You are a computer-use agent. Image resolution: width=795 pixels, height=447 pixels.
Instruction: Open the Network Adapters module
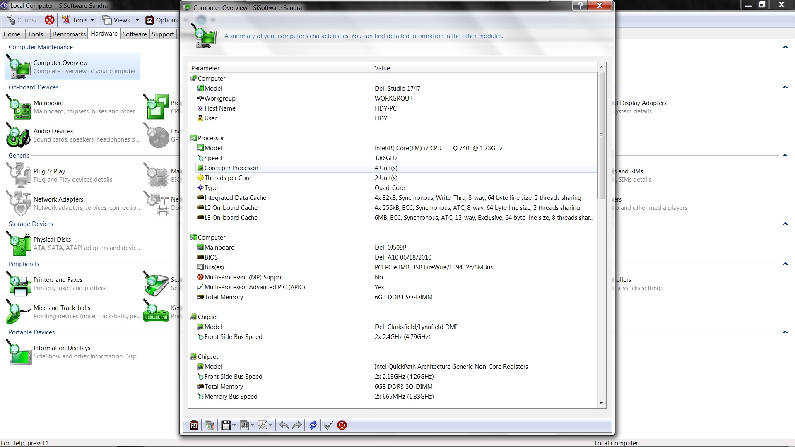click(x=72, y=203)
